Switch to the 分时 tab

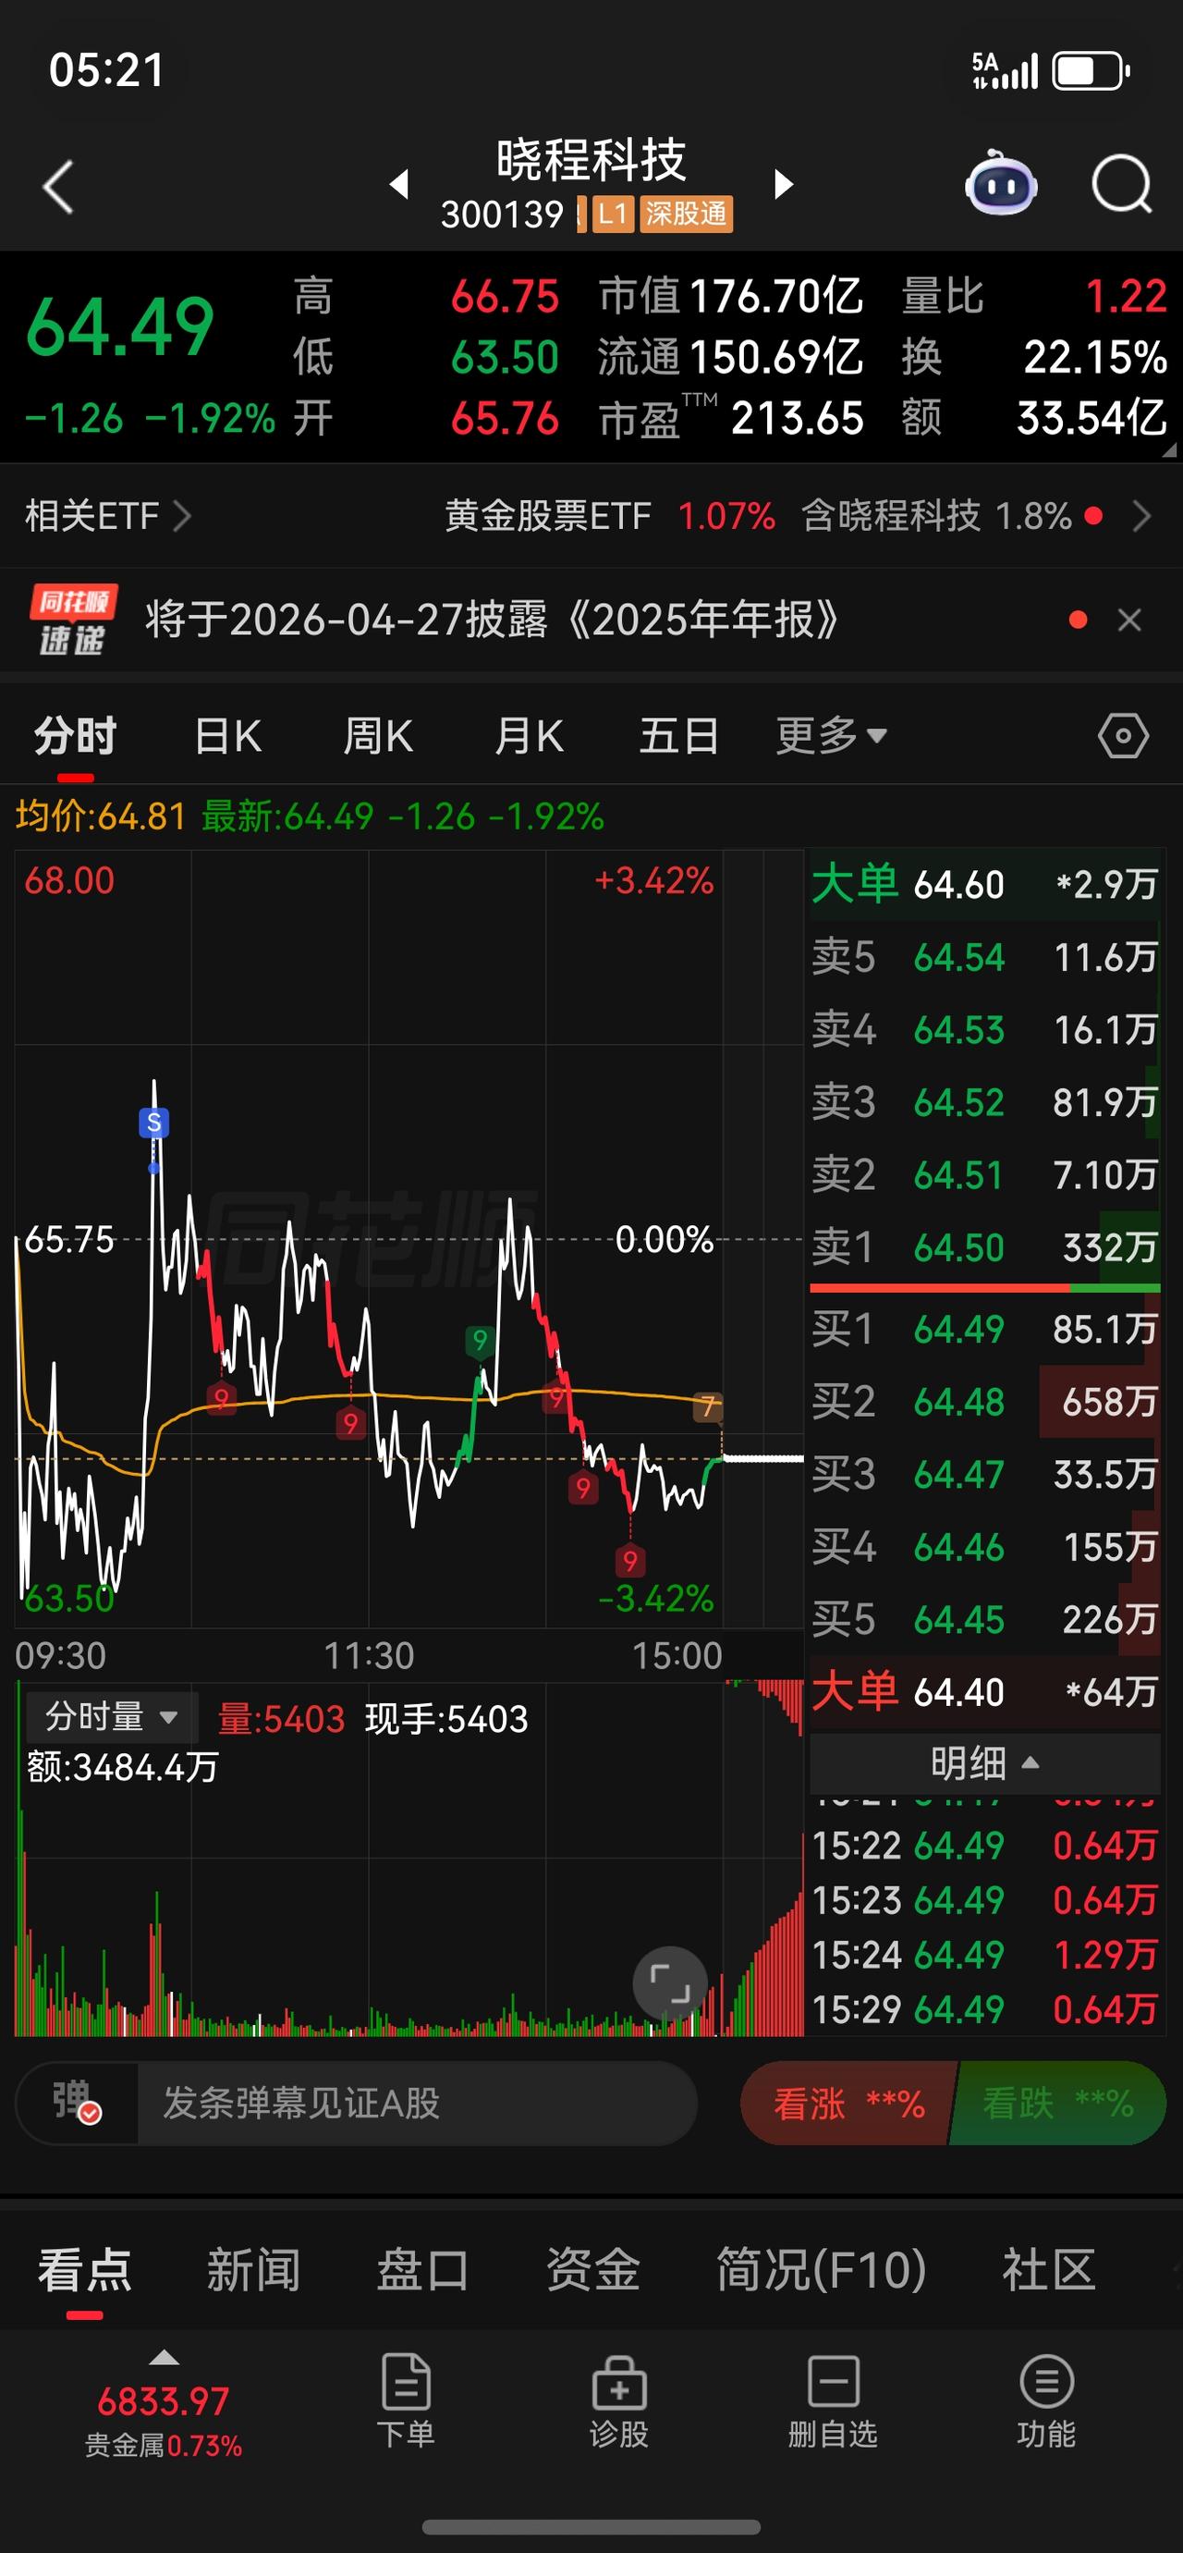[x=75, y=736]
